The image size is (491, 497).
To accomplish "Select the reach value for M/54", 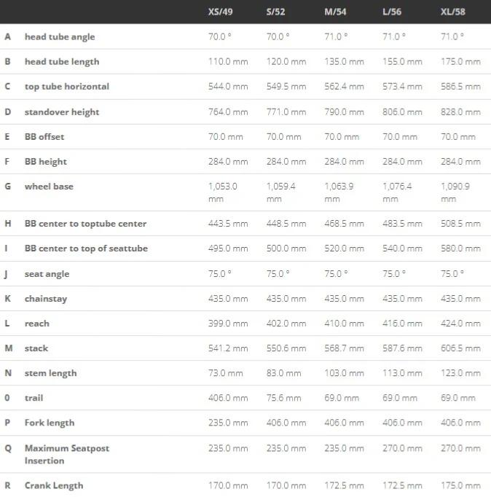I will [x=344, y=324].
